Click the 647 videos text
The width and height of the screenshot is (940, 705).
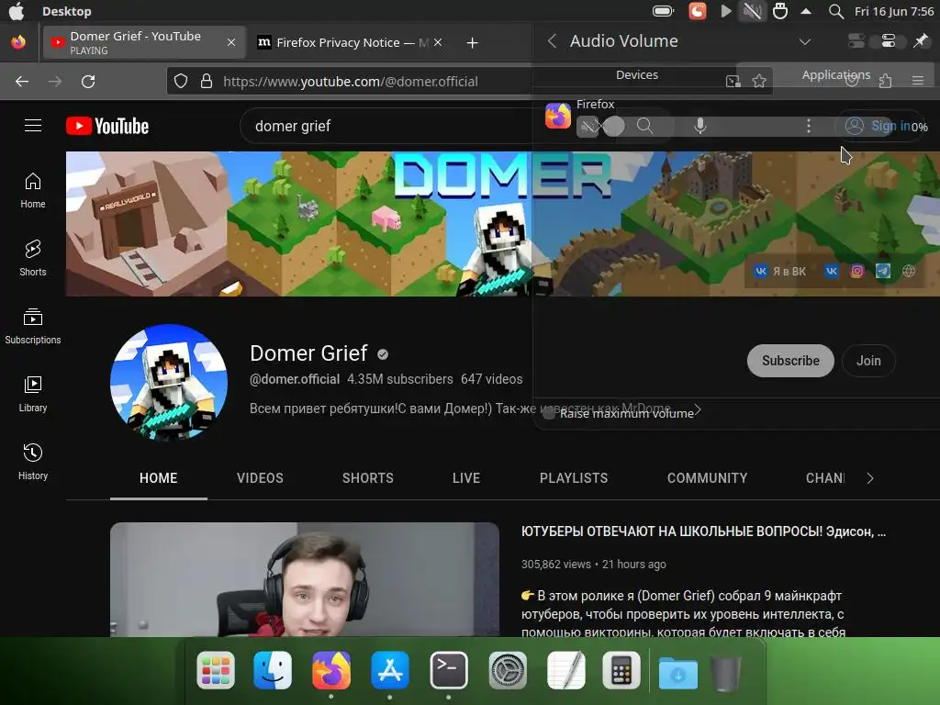tap(492, 379)
